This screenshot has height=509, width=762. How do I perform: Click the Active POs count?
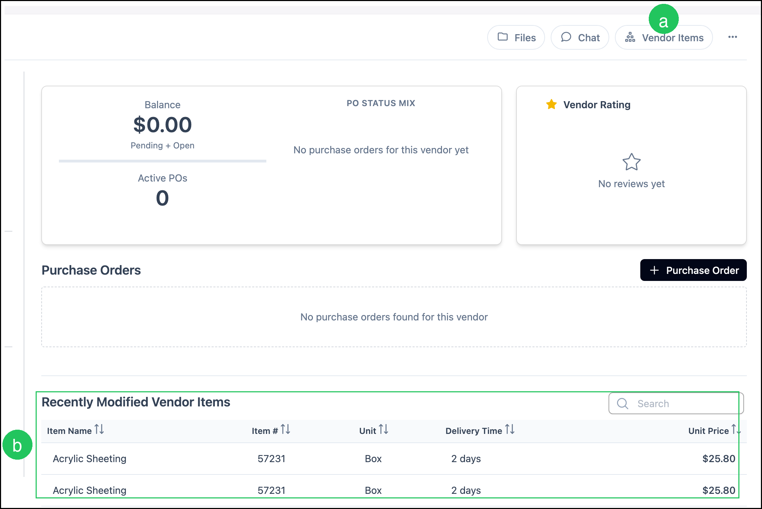tap(163, 198)
